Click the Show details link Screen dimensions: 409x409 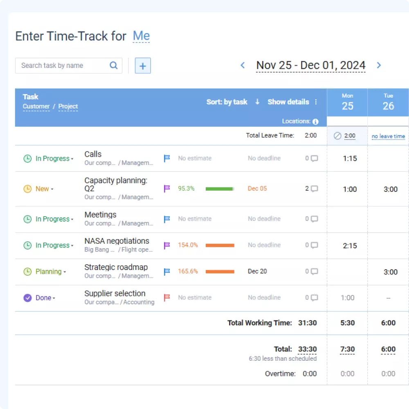288,102
